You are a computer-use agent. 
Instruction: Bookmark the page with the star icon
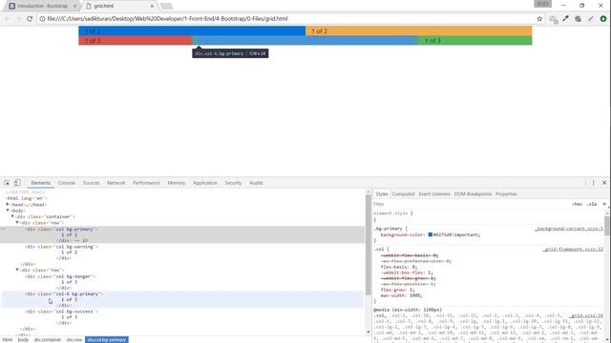click(539, 19)
